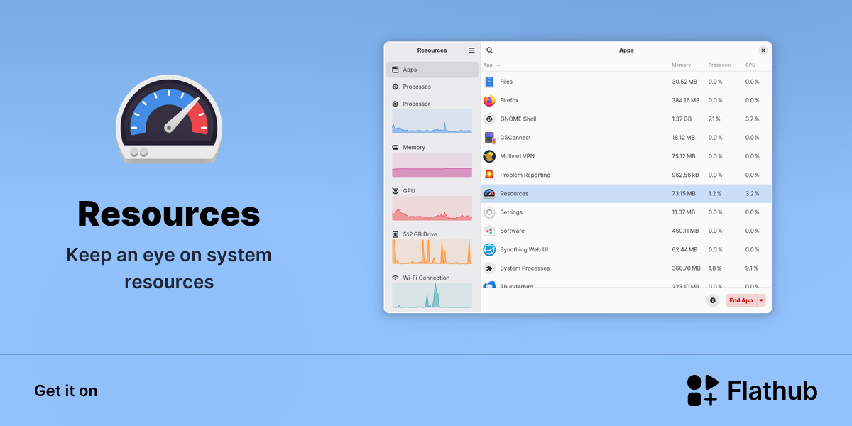The width and height of the screenshot is (852, 426).
Task: Click the Syncthing Web UI icon
Action: (489, 249)
